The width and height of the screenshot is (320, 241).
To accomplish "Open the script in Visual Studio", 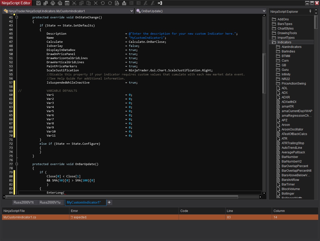I will (x=160, y=3).
